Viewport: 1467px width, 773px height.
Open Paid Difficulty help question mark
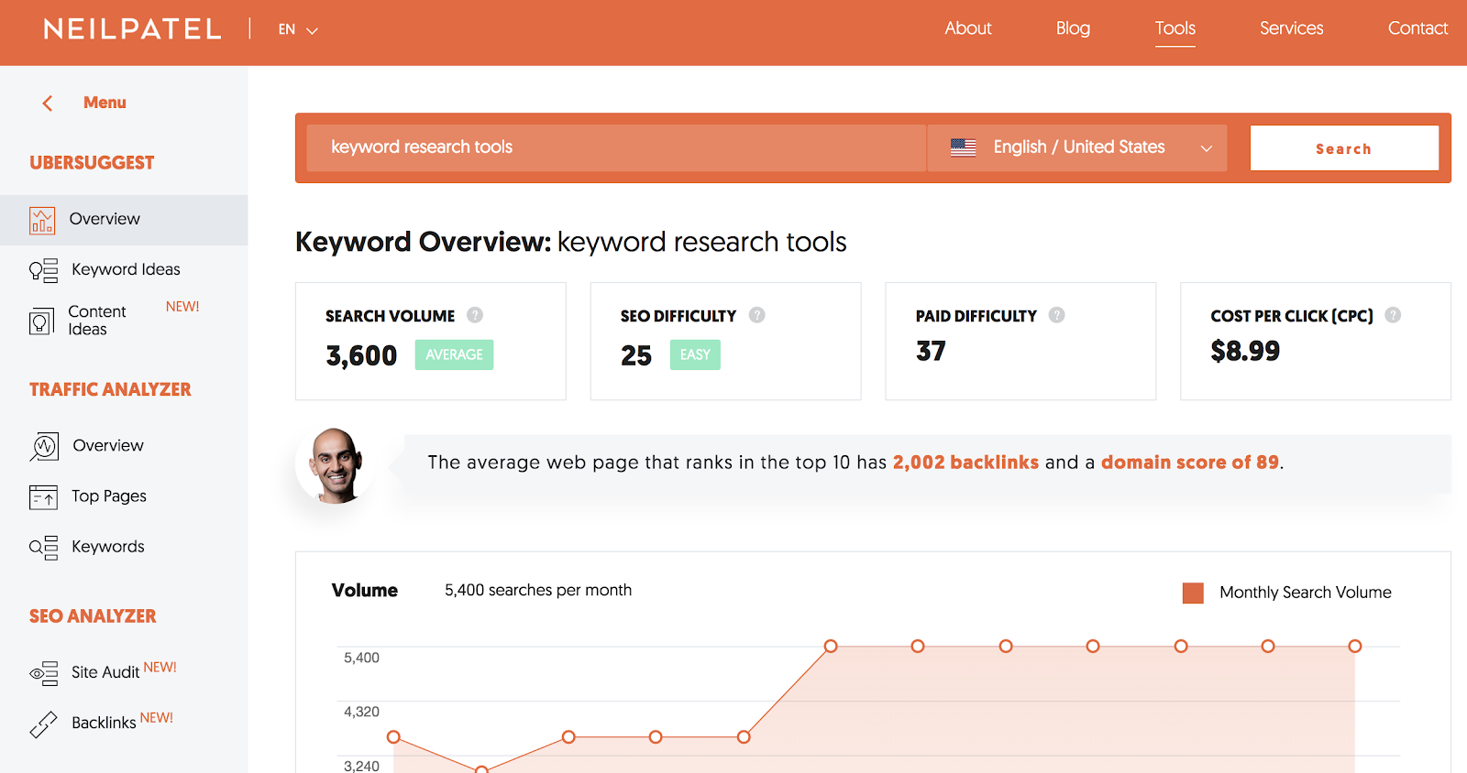(x=1057, y=315)
